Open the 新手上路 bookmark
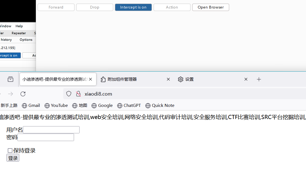 click(x=9, y=106)
